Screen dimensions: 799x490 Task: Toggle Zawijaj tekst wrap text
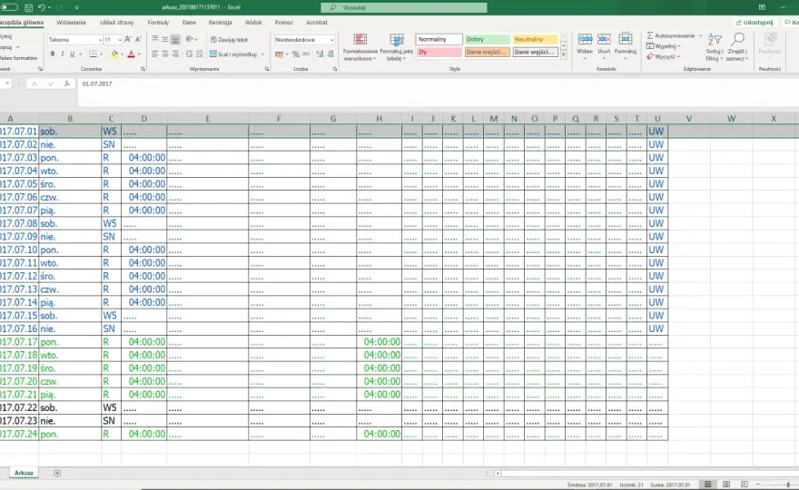[x=230, y=40]
